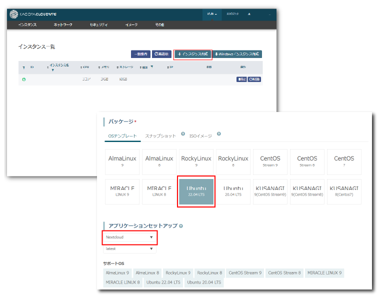Open the ネットワーク menu
This screenshot has height=305, width=383.
63,24
